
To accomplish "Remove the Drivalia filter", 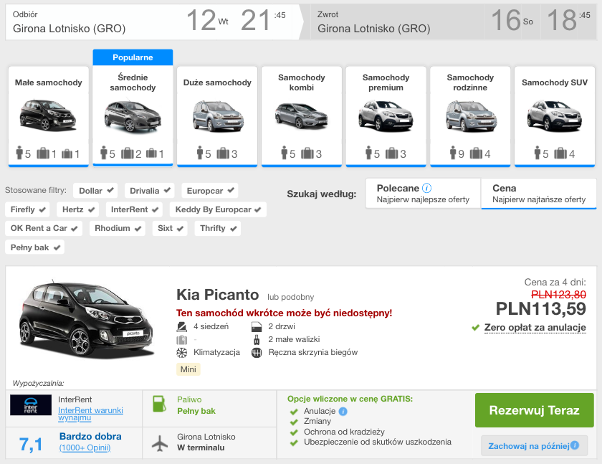I will click(x=150, y=191).
